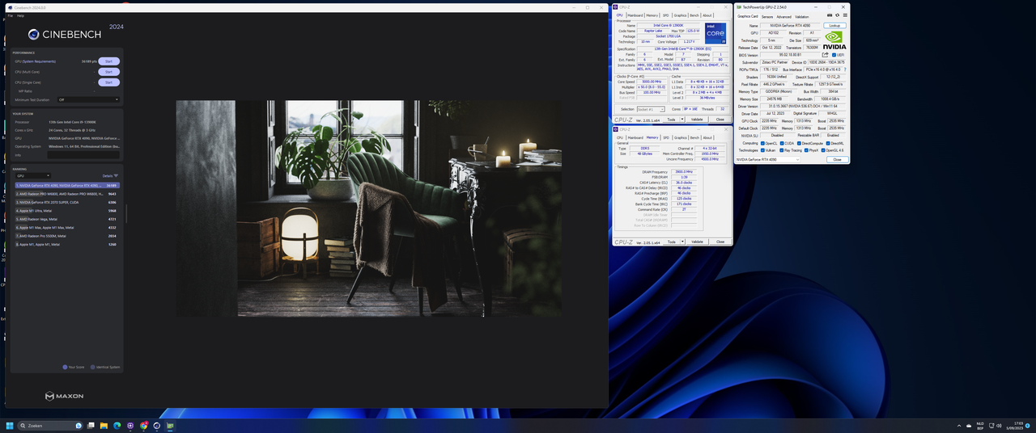Image resolution: width=1036 pixels, height=433 pixels.
Task: Open the Windows Start menu
Action: click(x=10, y=426)
